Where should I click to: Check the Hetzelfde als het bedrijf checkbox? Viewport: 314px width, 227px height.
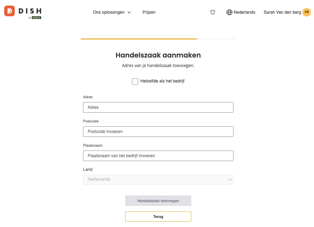pos(135,81)
